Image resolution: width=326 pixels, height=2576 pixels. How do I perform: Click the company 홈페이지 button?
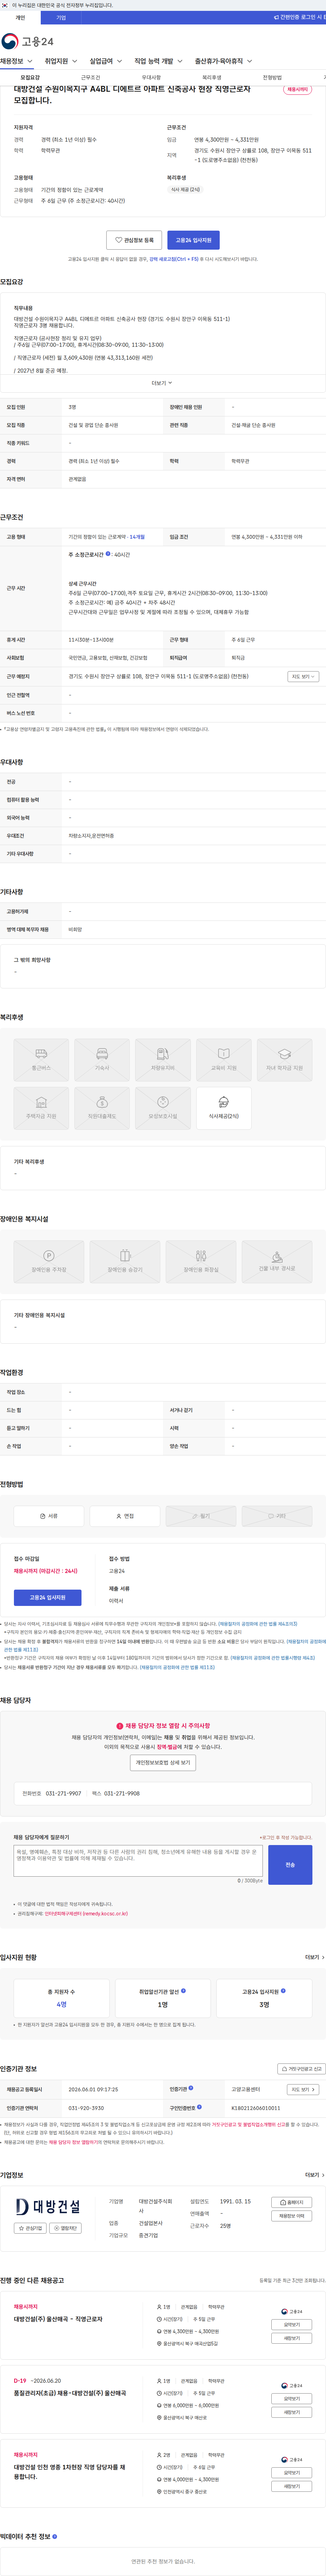292,2202
